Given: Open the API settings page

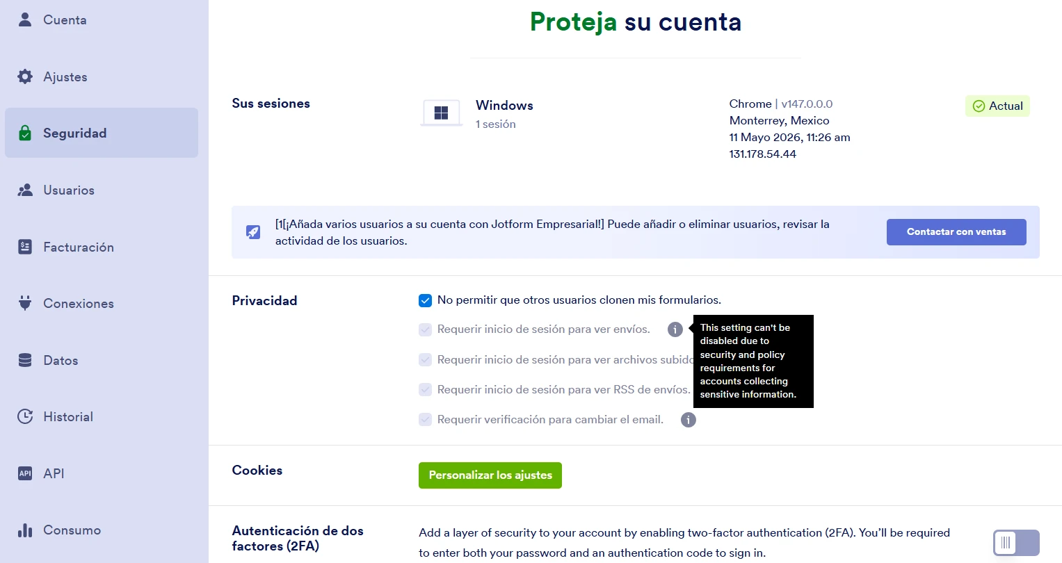Looking at the screenshot, I should pos(102,473).
